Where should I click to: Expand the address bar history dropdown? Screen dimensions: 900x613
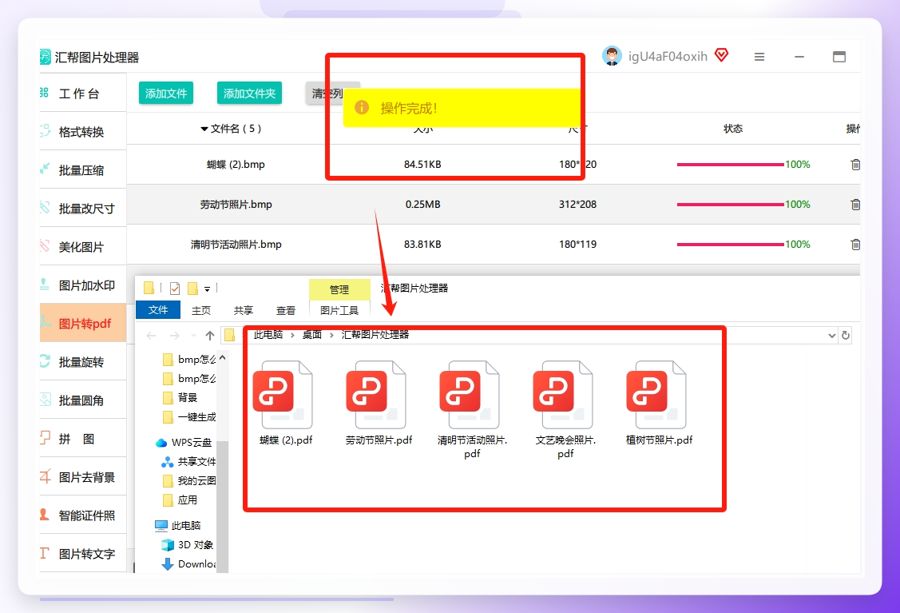pyautogui.click(x=831, y=336)
